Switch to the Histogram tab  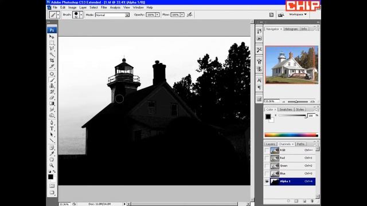pyautogui.click(x=291, y=29)
